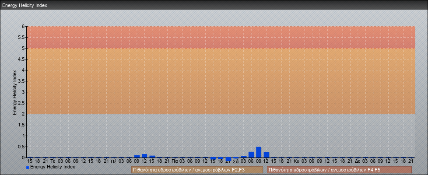Viewport: 428px width, 175px height.
Task: Click the Τε day label on x-axis
Action: click(53, 161)
